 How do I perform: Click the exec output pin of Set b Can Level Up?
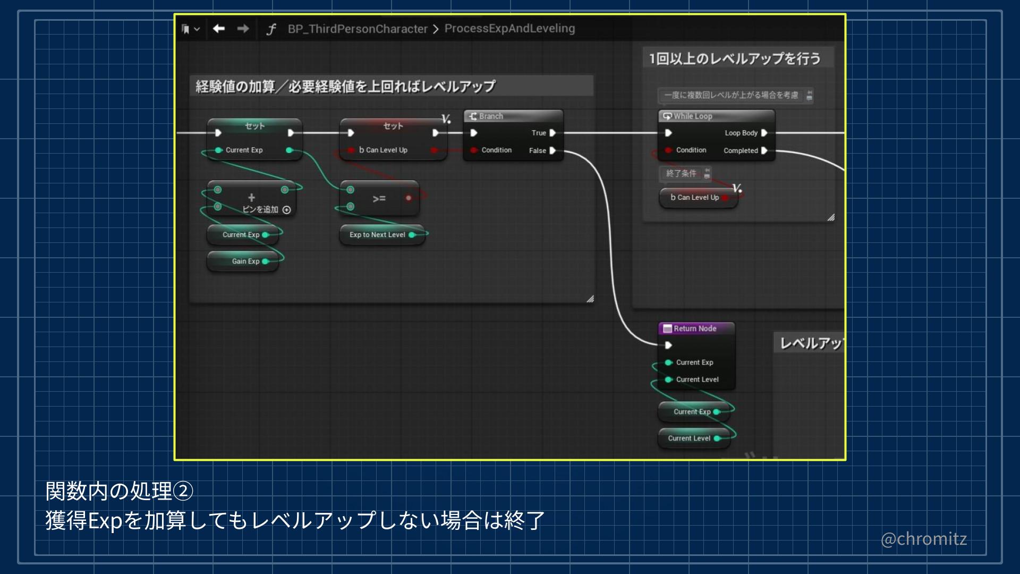(x=436, y=133)
